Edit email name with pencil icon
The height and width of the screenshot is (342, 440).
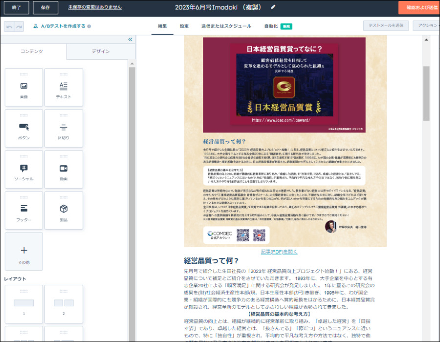pyautogui.click(x=273, y=7)
